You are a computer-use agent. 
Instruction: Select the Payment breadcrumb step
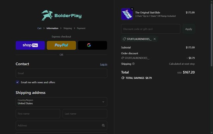[81, 28]
